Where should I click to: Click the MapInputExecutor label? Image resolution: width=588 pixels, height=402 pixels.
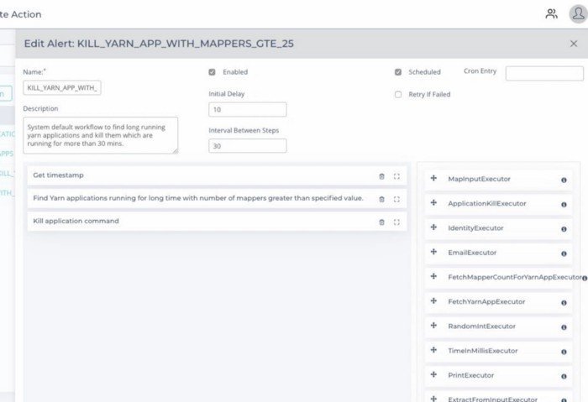click(x=479, y=179)
